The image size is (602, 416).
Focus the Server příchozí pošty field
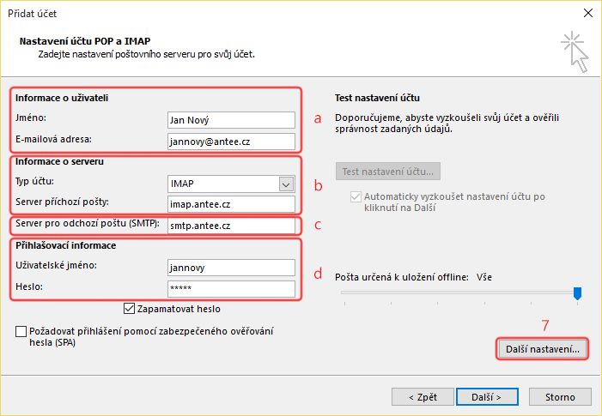pos(230,204)
